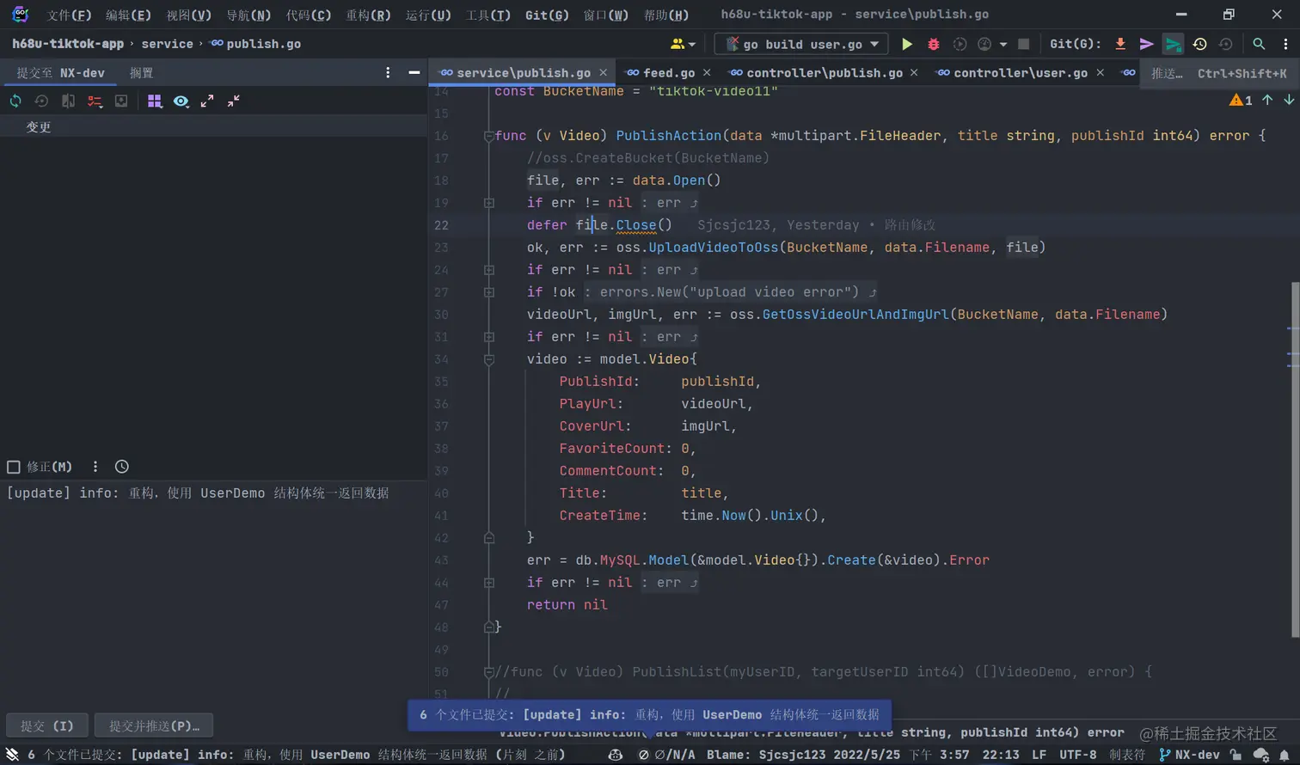The width and height of the screenshot is (1300, 765).
Task: Open go build user.go configuration dropdown
Action: [874, 44]
